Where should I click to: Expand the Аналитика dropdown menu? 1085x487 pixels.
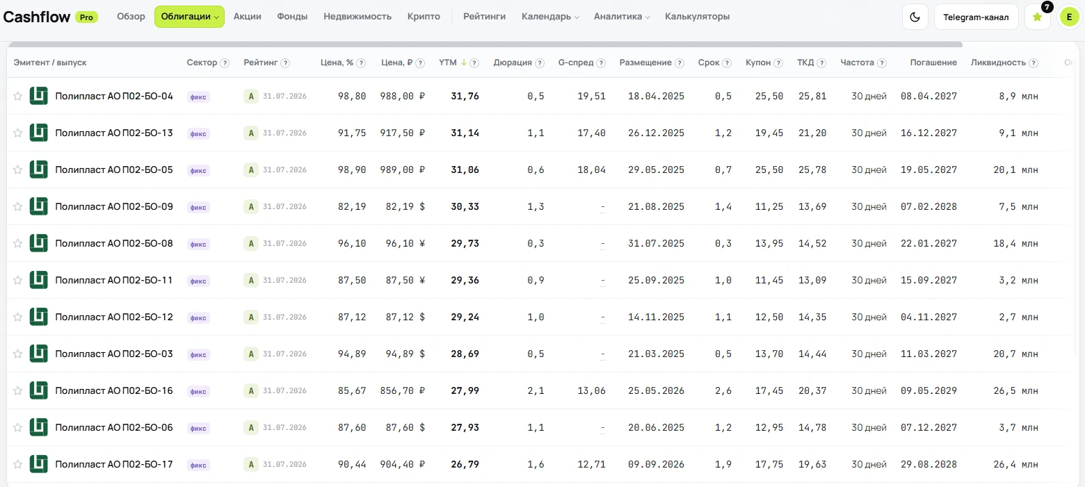(622, 17)
